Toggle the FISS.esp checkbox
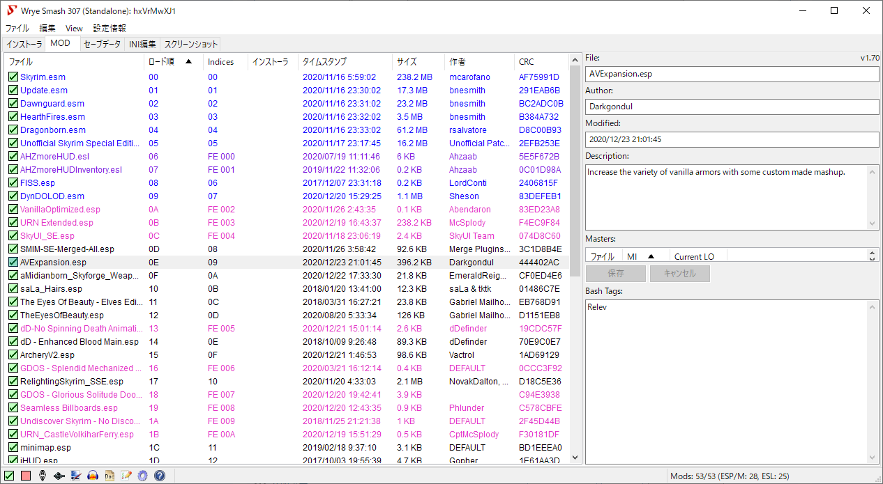The width and height of the screenshot is (883, 484). click(x=13, y=183)
